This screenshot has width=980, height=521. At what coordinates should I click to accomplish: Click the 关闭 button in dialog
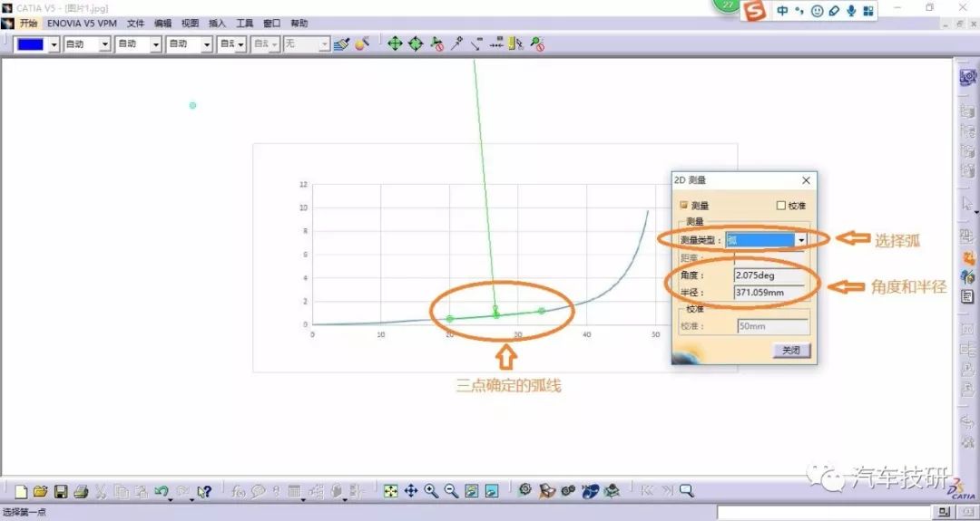tap(791, 350)
